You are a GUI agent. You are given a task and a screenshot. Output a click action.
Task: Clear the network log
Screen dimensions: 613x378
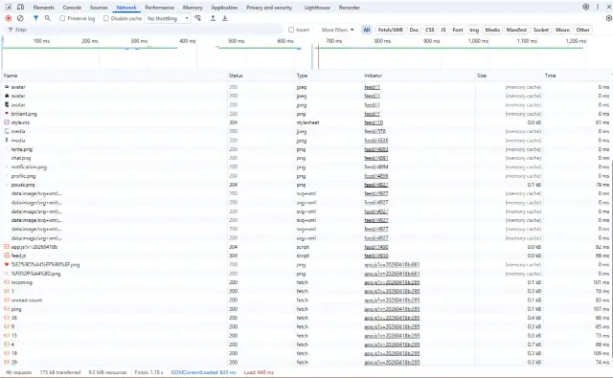20,18
